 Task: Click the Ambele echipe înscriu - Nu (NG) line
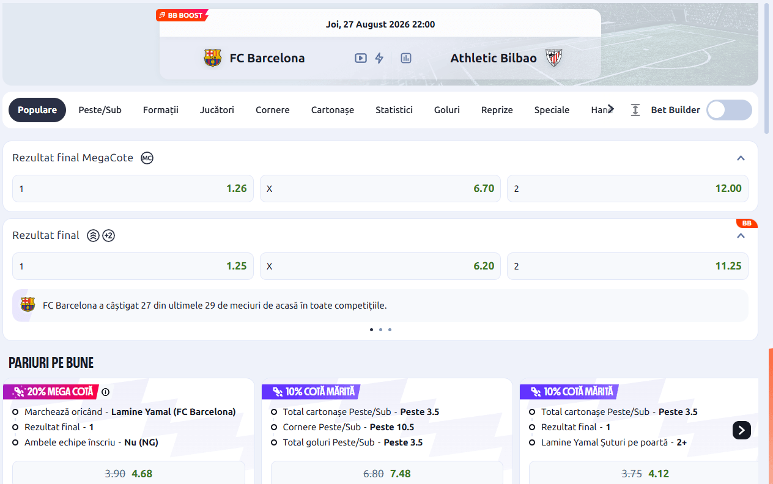(x=91, y=442)
